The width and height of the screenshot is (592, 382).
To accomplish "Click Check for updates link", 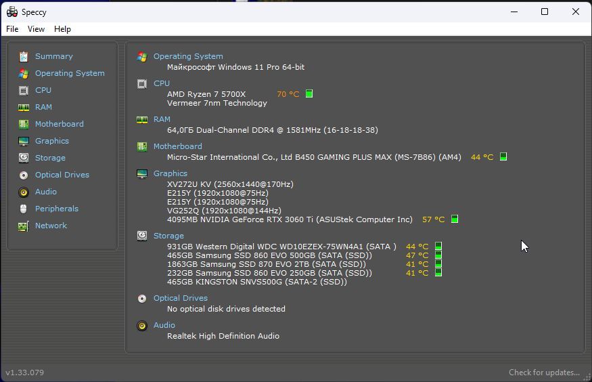I will (x=544, y=373).
